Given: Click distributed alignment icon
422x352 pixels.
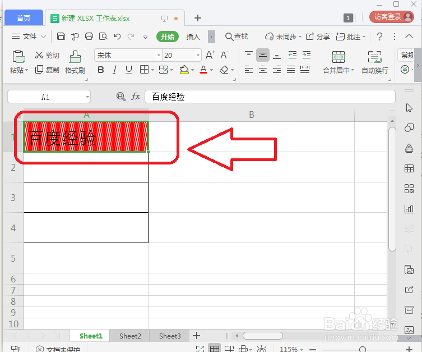Looking at the screenshot, I should (x=305, y=70).
